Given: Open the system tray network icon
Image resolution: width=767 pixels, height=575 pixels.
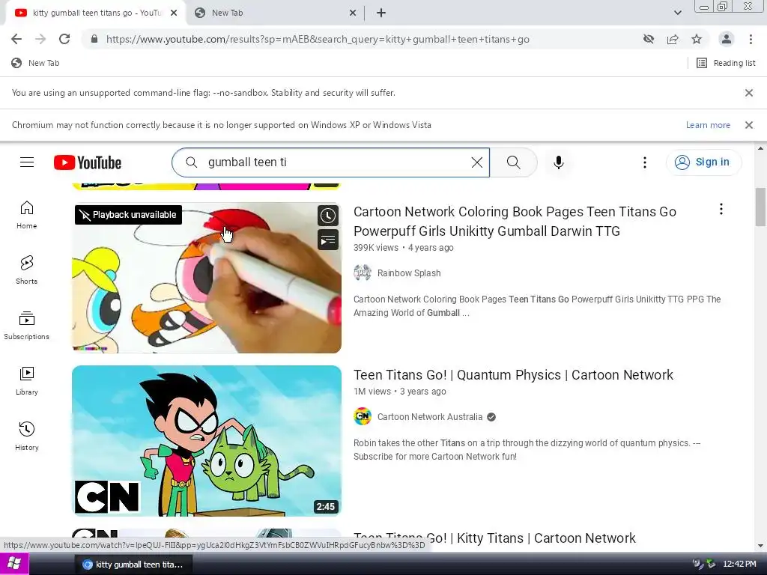Looking at the screenshot, I should point(698,565).
